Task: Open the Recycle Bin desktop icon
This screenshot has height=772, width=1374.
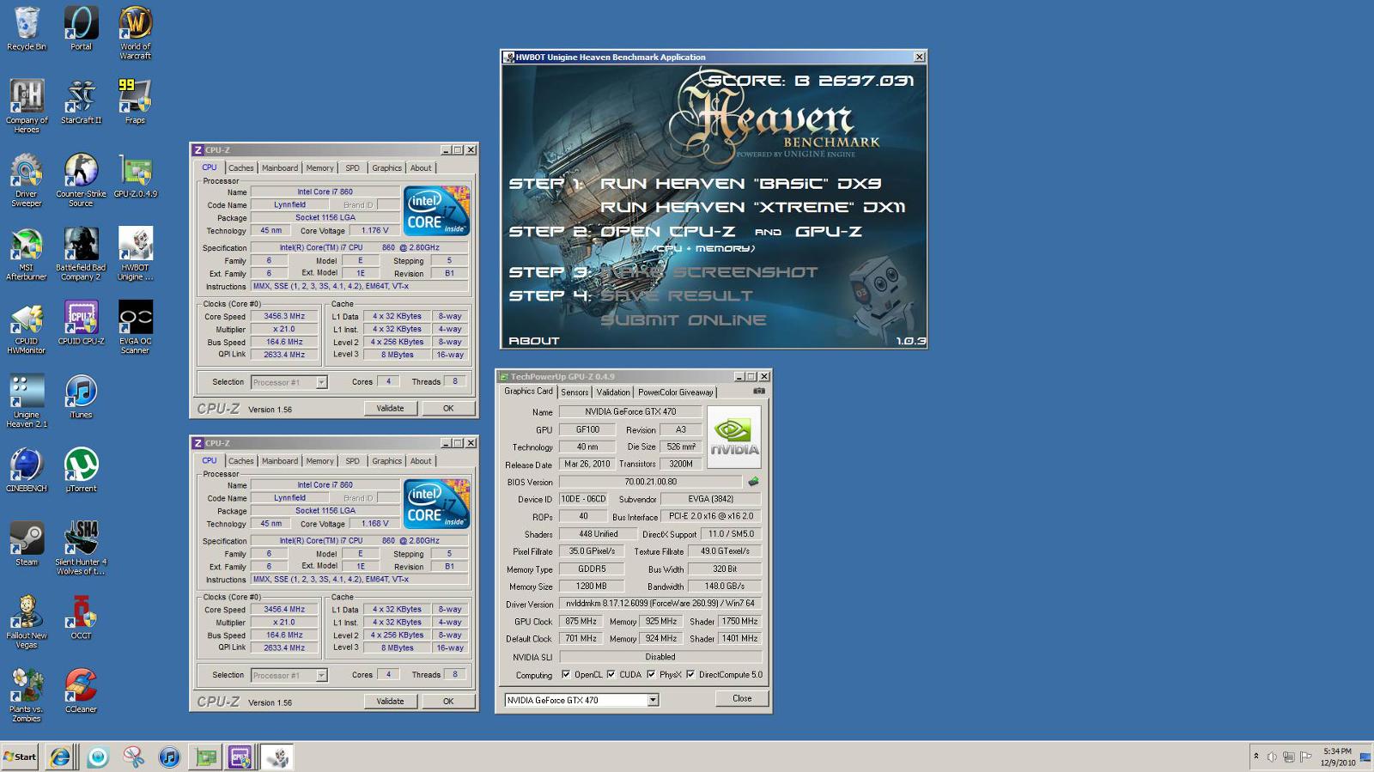Action: tap(27, 28)
